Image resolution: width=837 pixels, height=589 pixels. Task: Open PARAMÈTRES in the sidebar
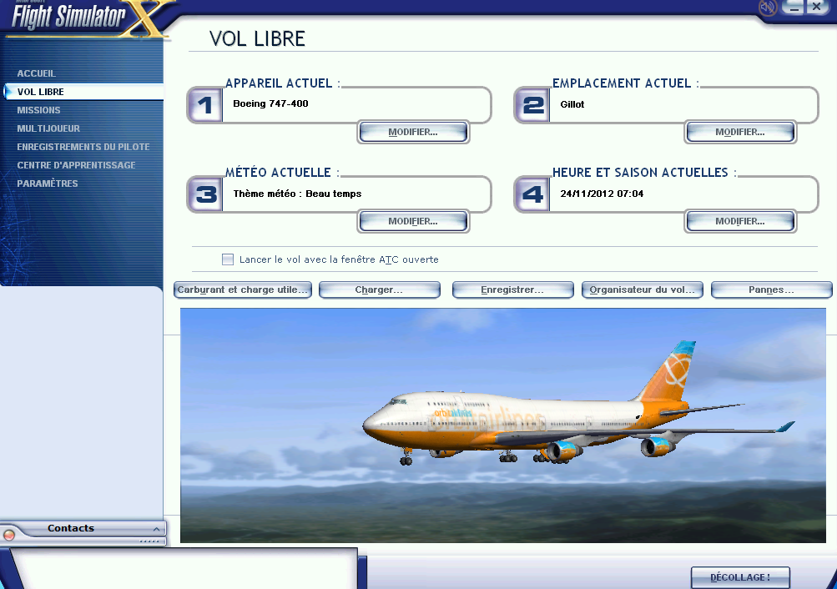(x=48, y=184)
